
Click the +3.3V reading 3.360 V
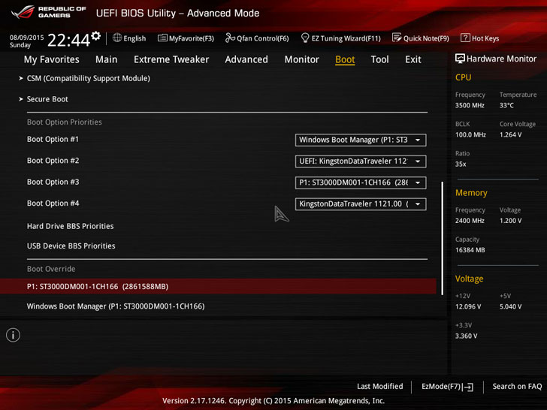coord(466,336)
